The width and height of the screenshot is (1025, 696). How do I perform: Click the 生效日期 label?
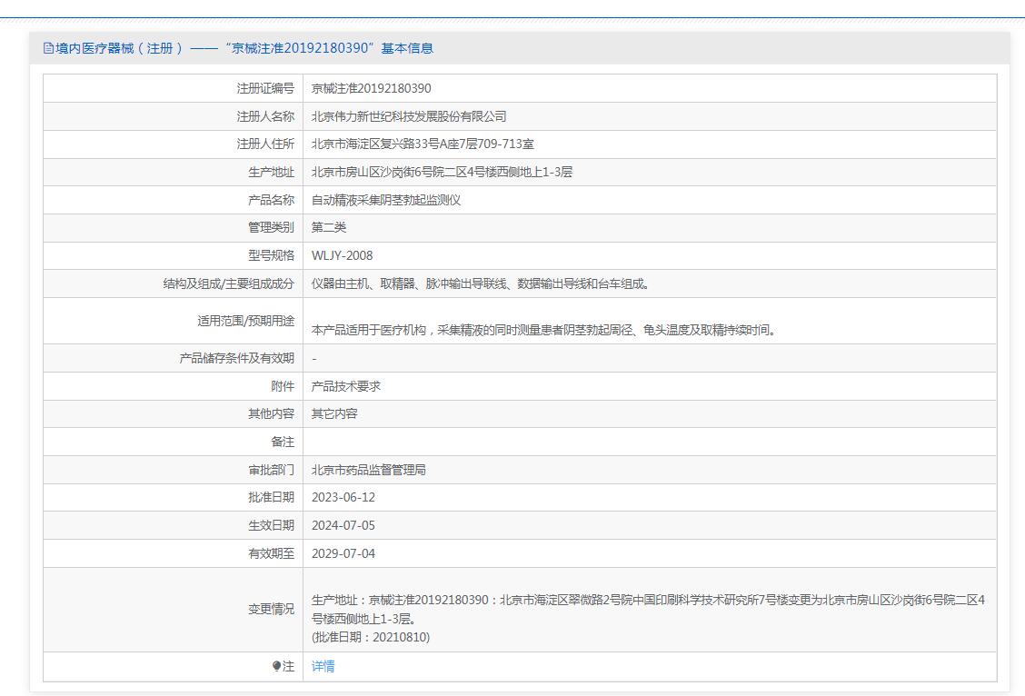point(272,525)
